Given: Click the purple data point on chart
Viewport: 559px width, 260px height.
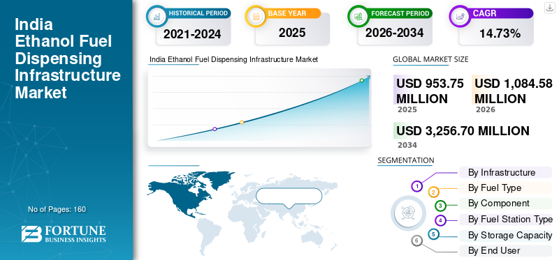Looking at the screenshot, I should (215, 129).
